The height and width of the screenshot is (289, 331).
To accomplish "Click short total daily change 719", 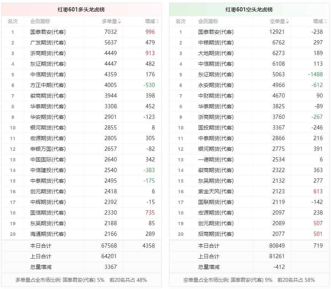I will click(x=318, y=246).
